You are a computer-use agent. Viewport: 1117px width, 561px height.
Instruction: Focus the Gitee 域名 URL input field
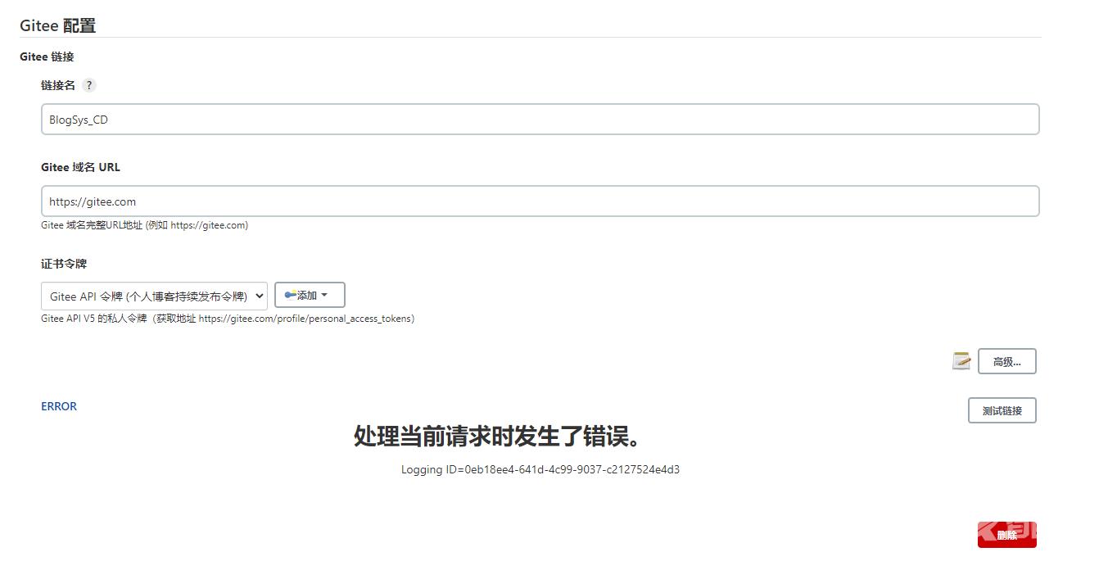540,201
